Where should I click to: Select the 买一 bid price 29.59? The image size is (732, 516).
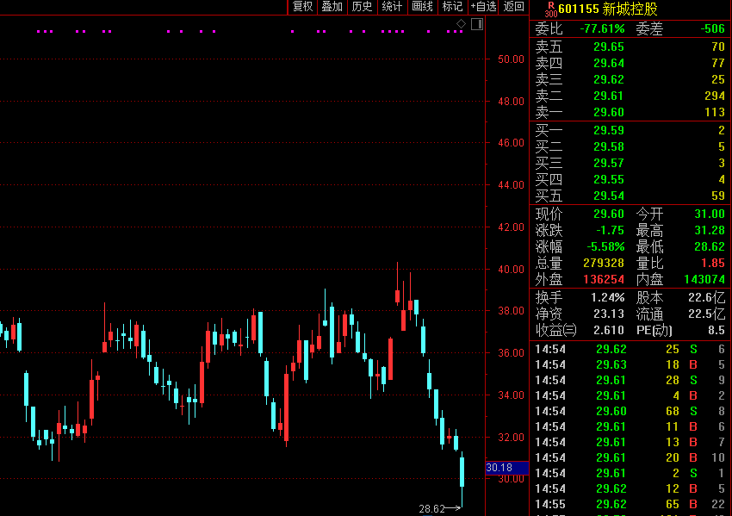click(x=608, y=131)
